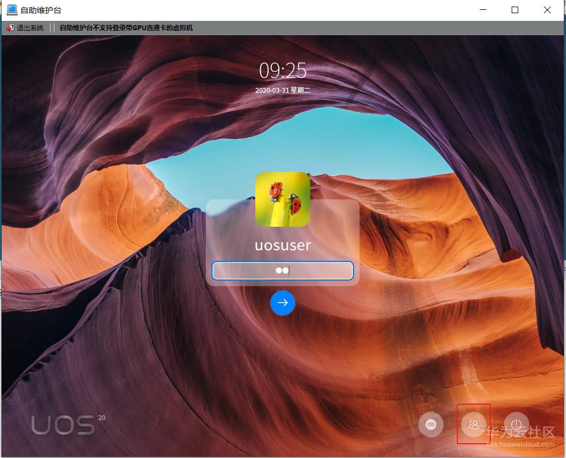Screen dimensions: 566x458
Task: Click the 09:25 clock display
Action: click(283, 70)
